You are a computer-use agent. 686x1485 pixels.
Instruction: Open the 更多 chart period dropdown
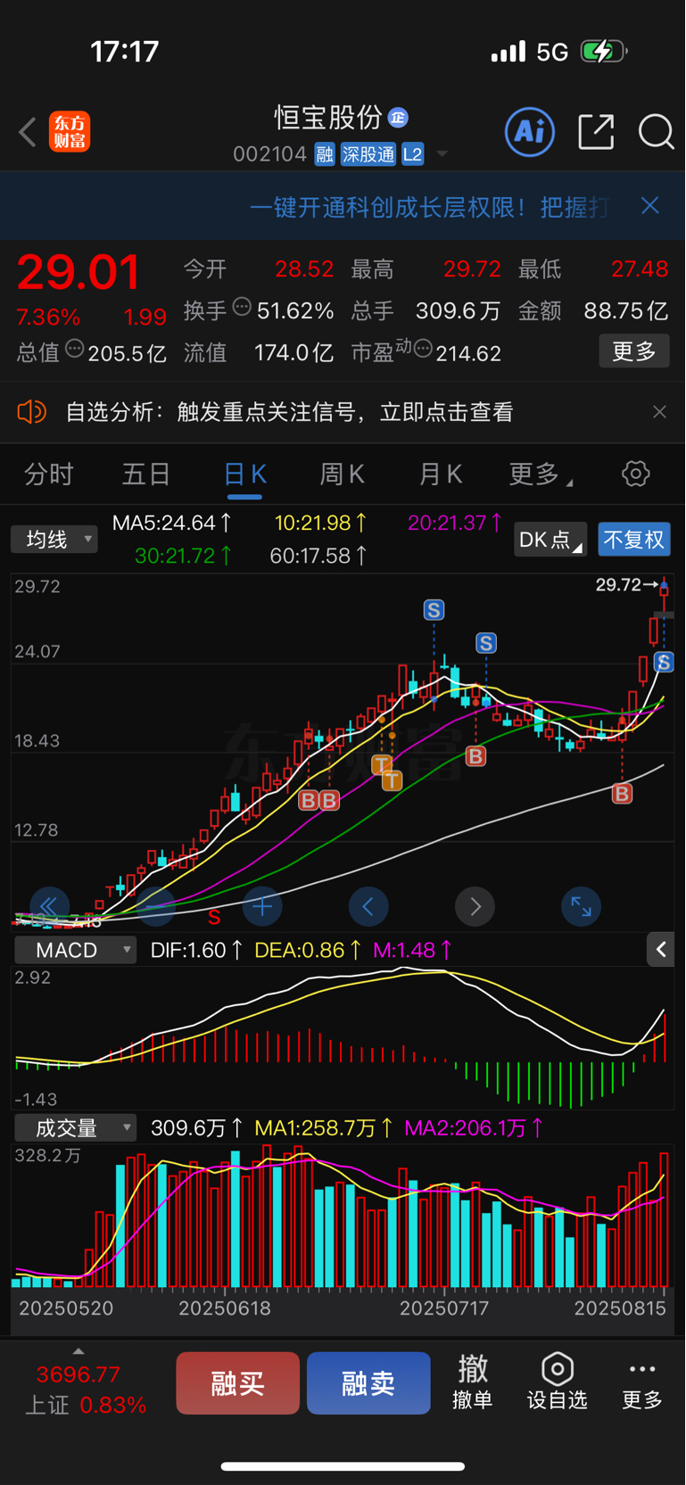[x=541, y=474]
